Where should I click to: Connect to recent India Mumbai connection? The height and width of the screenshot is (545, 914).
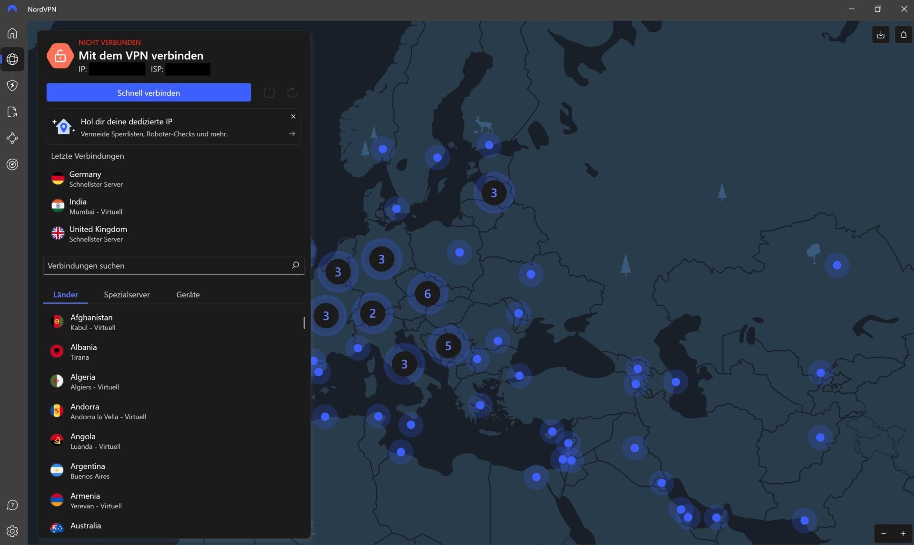click(174, 206)
